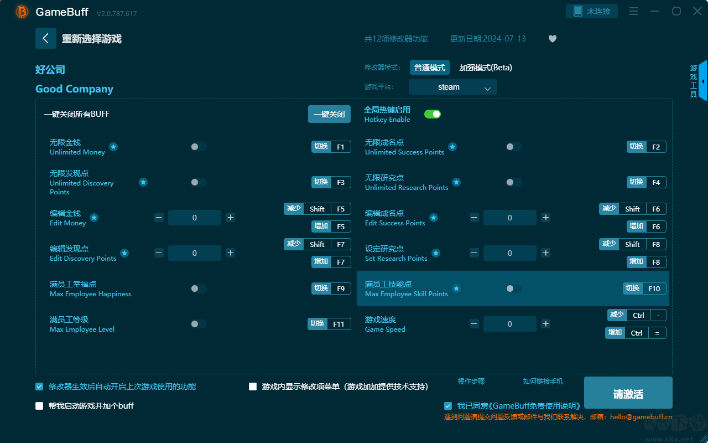Click the 减少 Ctrl - Game Speed hotkey
The height and width of the screenshot is (443, 708).
(637, 315)
